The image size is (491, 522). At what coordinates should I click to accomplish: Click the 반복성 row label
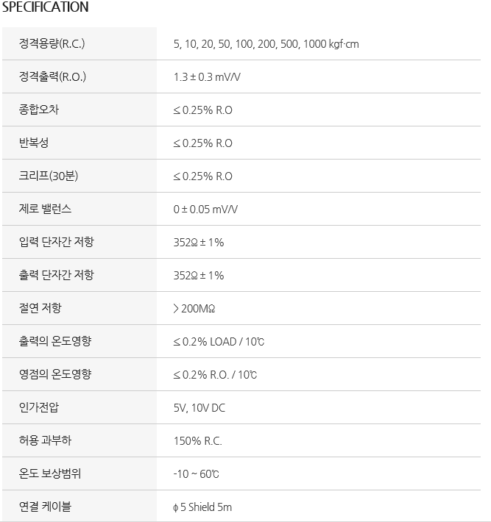point(34,143)
